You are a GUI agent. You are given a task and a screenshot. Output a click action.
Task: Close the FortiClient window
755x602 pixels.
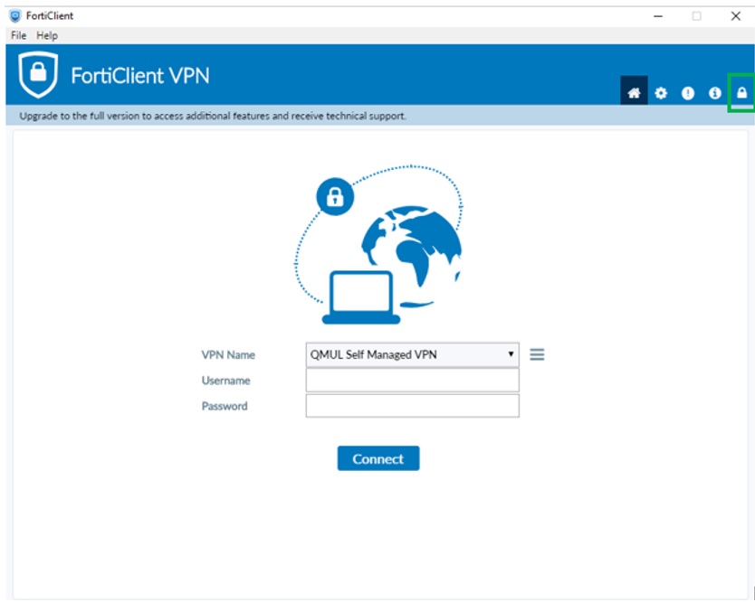click(735, 16)
